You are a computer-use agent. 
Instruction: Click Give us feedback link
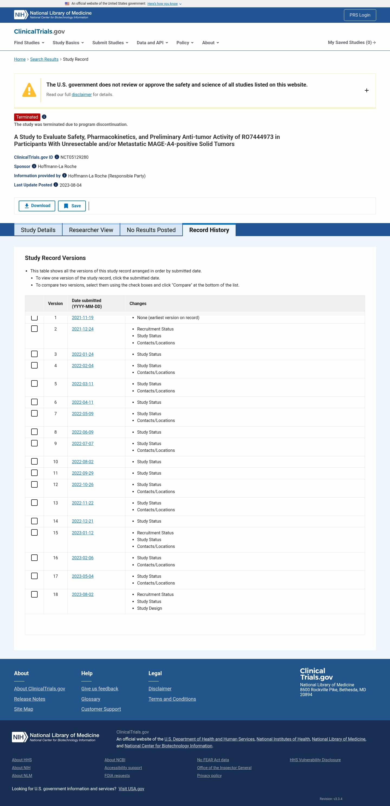tap(100, 688)
